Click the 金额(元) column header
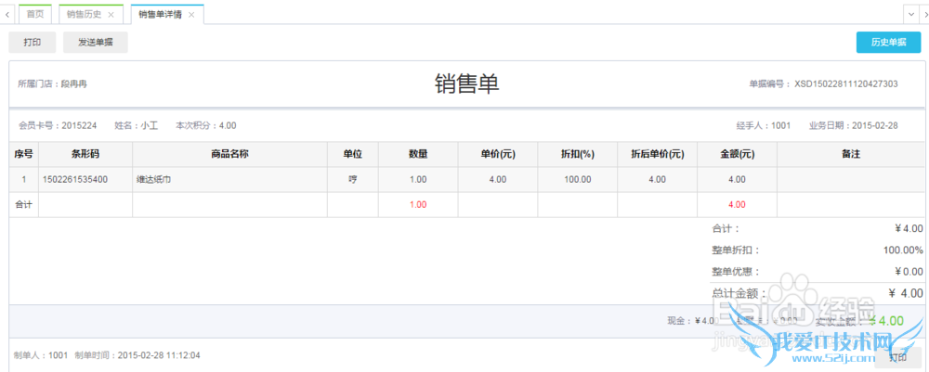929x372 pixels. coord(737,154)
